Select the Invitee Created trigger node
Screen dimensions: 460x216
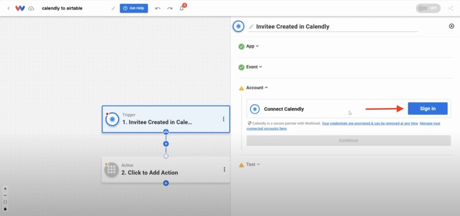tap(166, 119)
